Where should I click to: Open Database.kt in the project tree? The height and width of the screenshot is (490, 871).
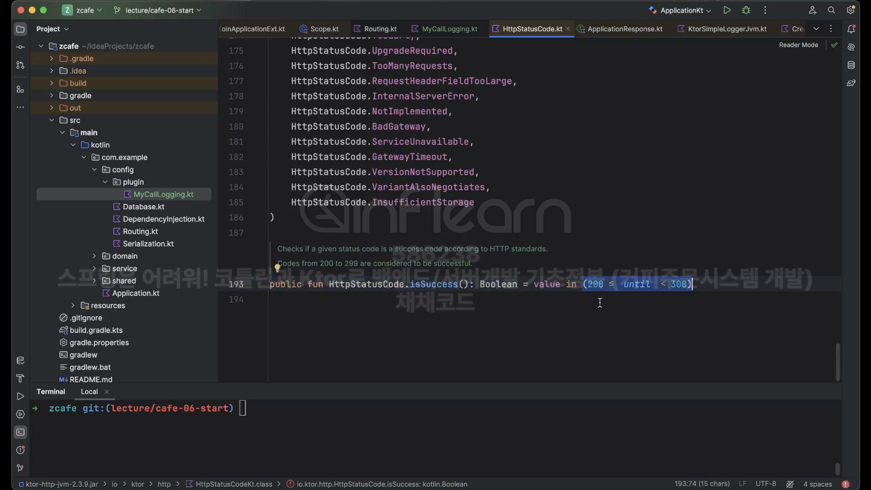143,206
